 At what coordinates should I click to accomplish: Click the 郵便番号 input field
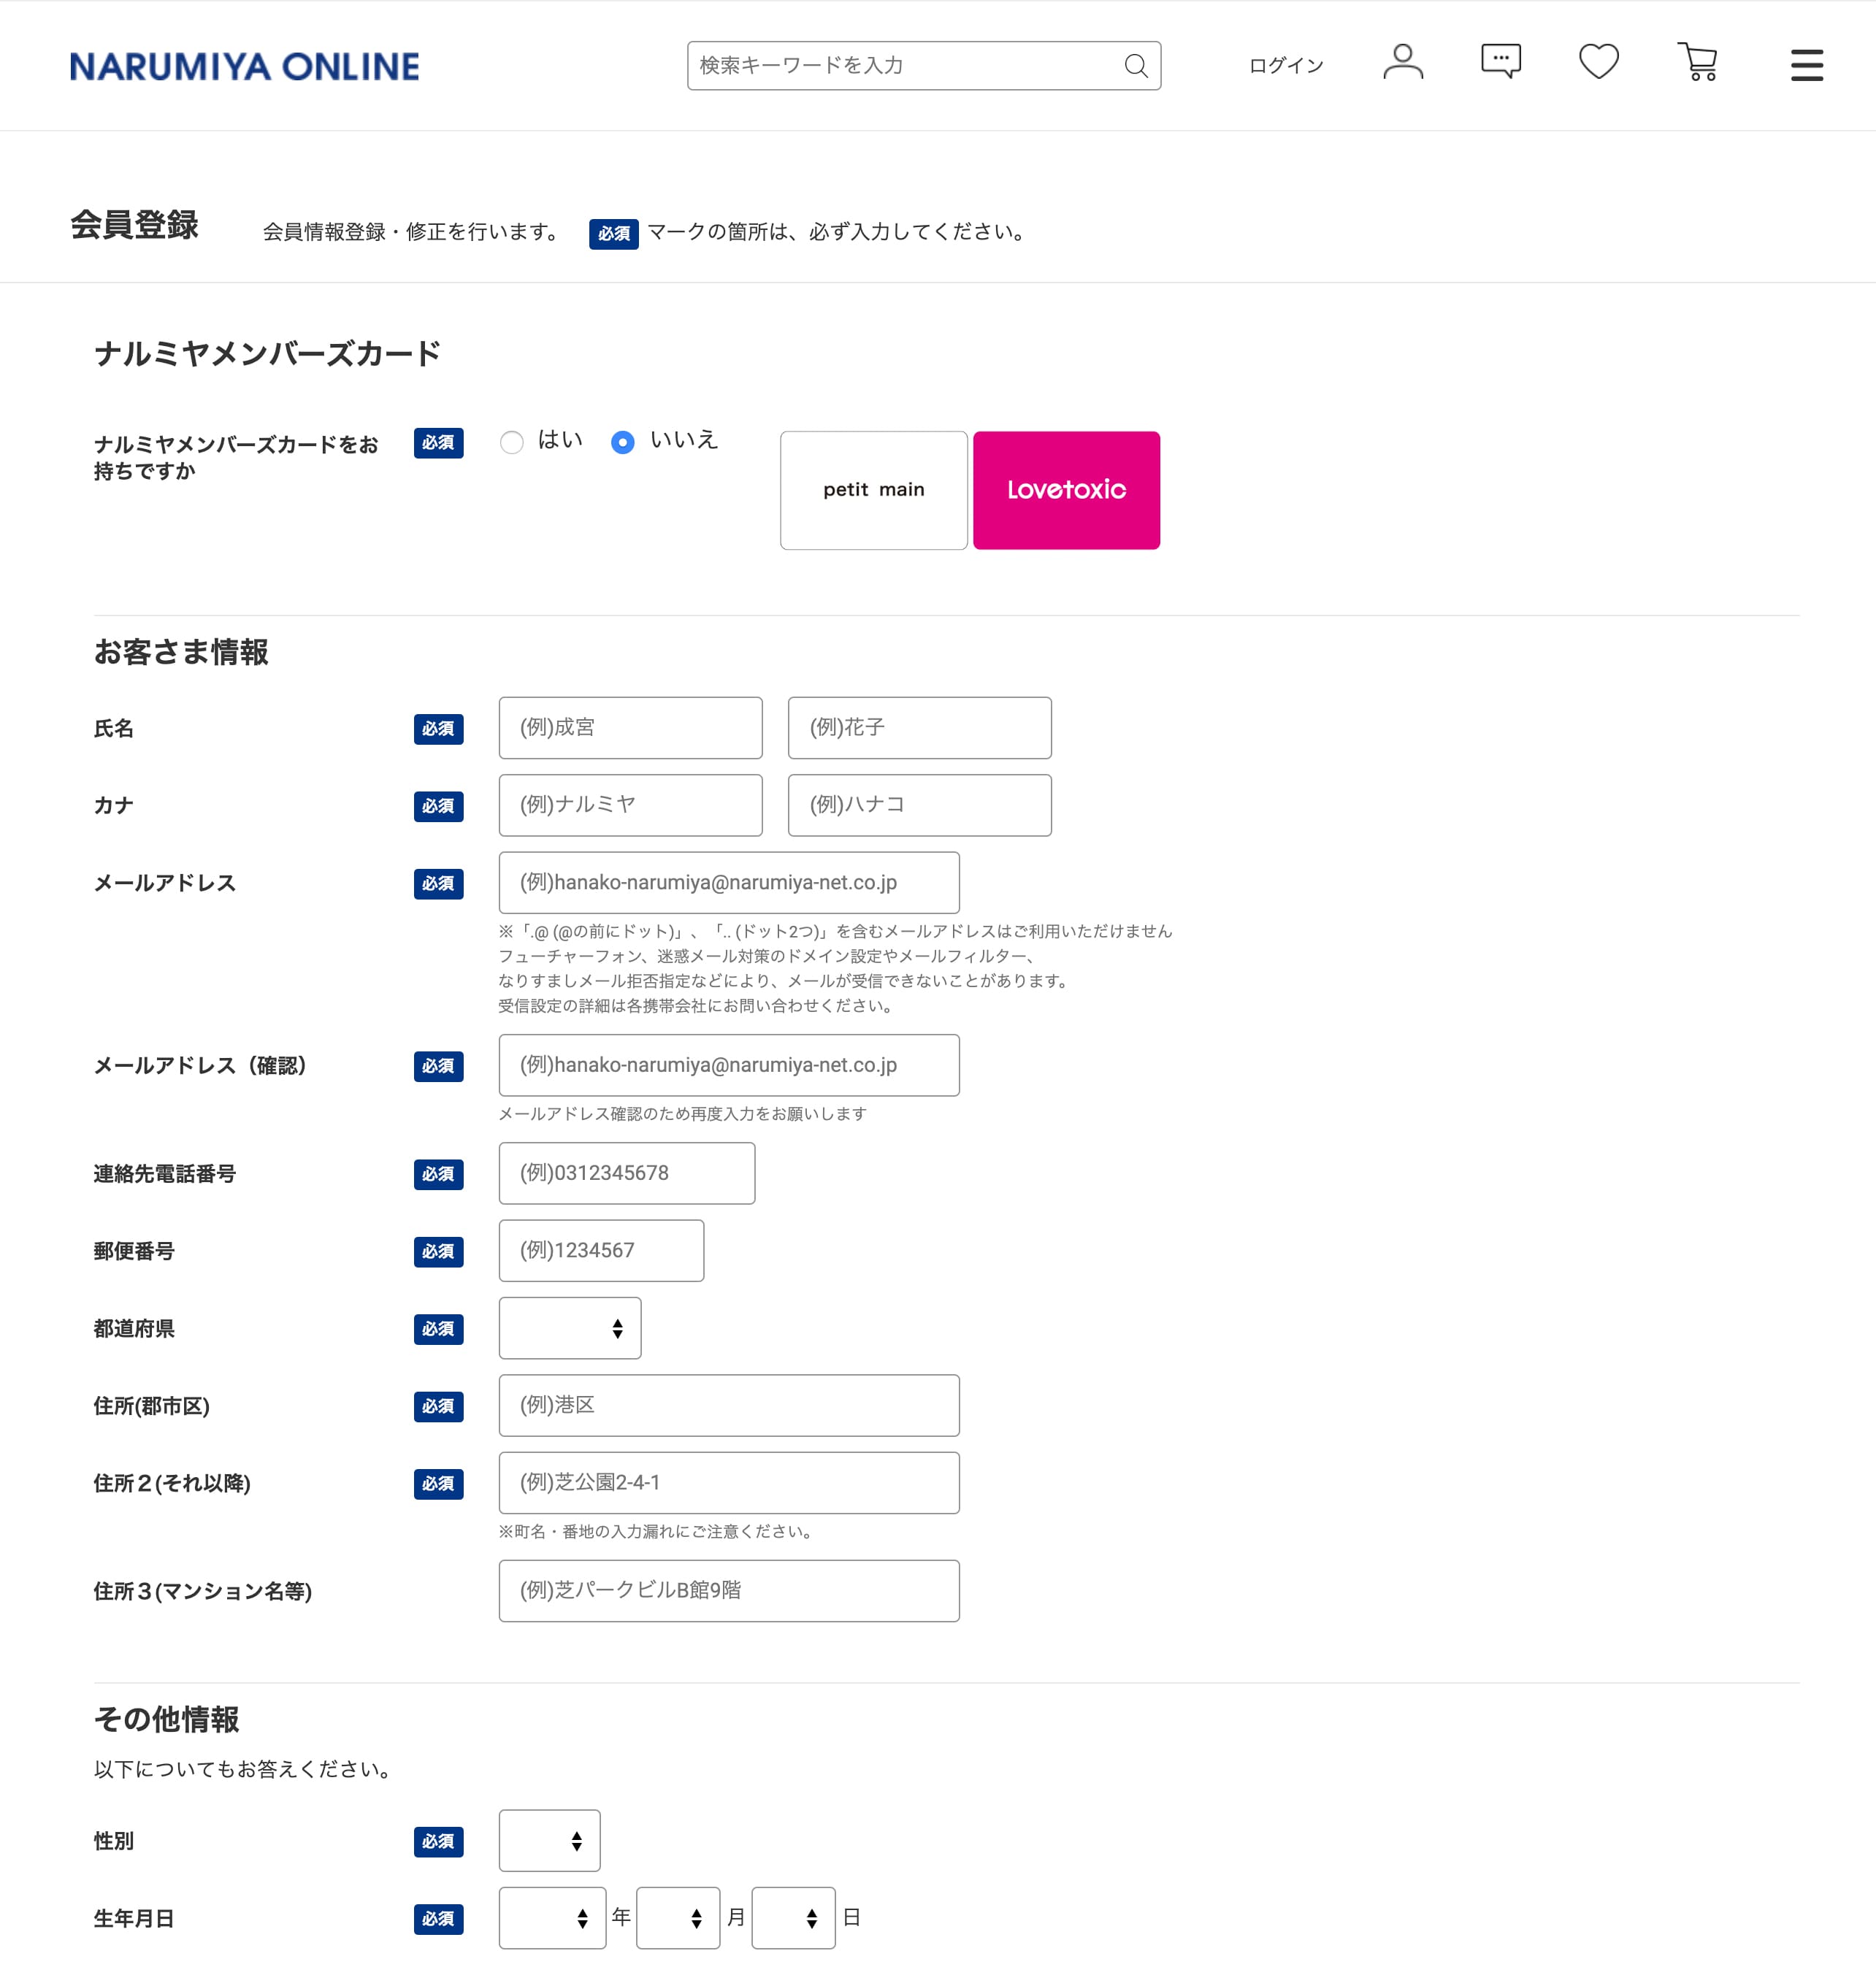[x=601, y=1250]
